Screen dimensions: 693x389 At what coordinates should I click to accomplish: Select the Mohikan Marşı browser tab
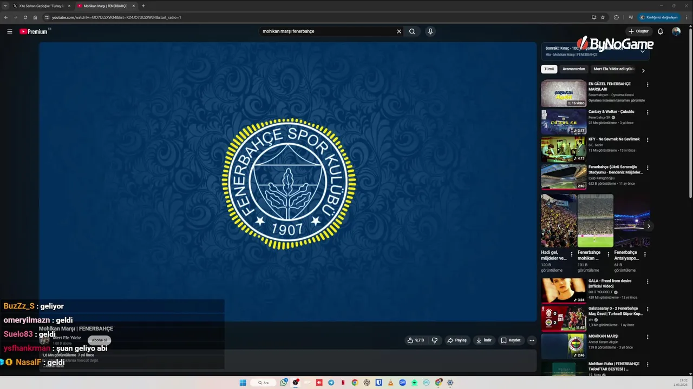(106, 5)
